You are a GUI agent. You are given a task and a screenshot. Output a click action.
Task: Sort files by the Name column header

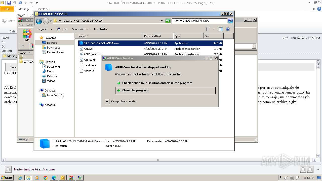109,36
